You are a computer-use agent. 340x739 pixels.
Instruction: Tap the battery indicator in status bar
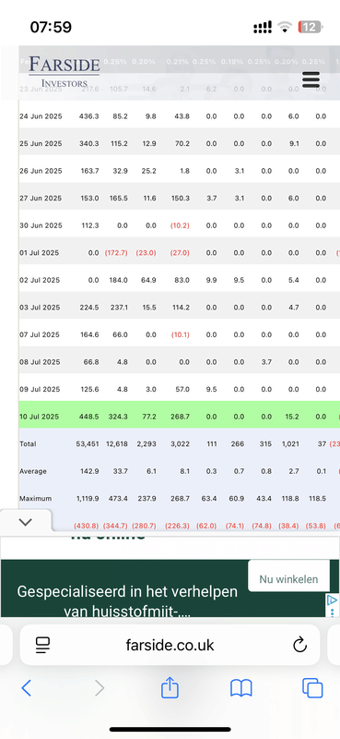(x=310, y=28)
